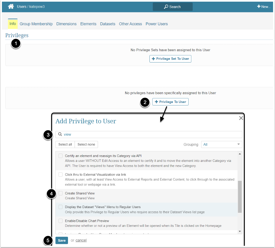Click the katepow3 breadcrumb text

pyautogui.click(x=37, y=7)
